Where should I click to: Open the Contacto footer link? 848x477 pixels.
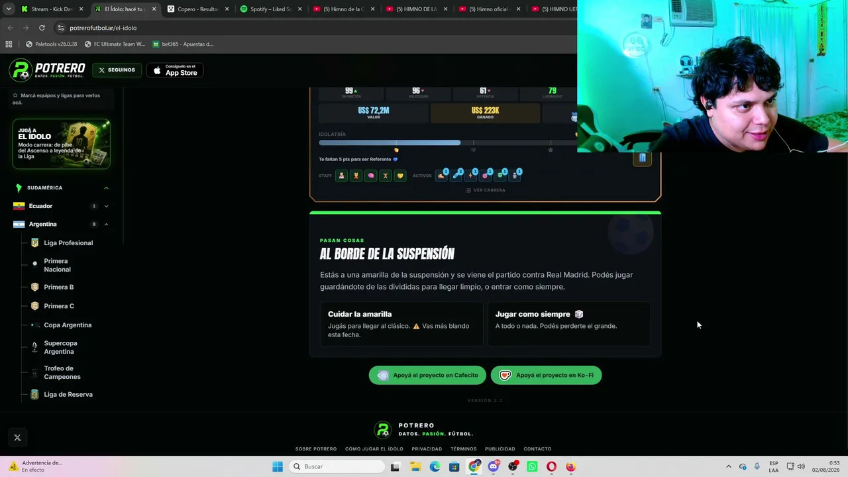tap(537, 449)
